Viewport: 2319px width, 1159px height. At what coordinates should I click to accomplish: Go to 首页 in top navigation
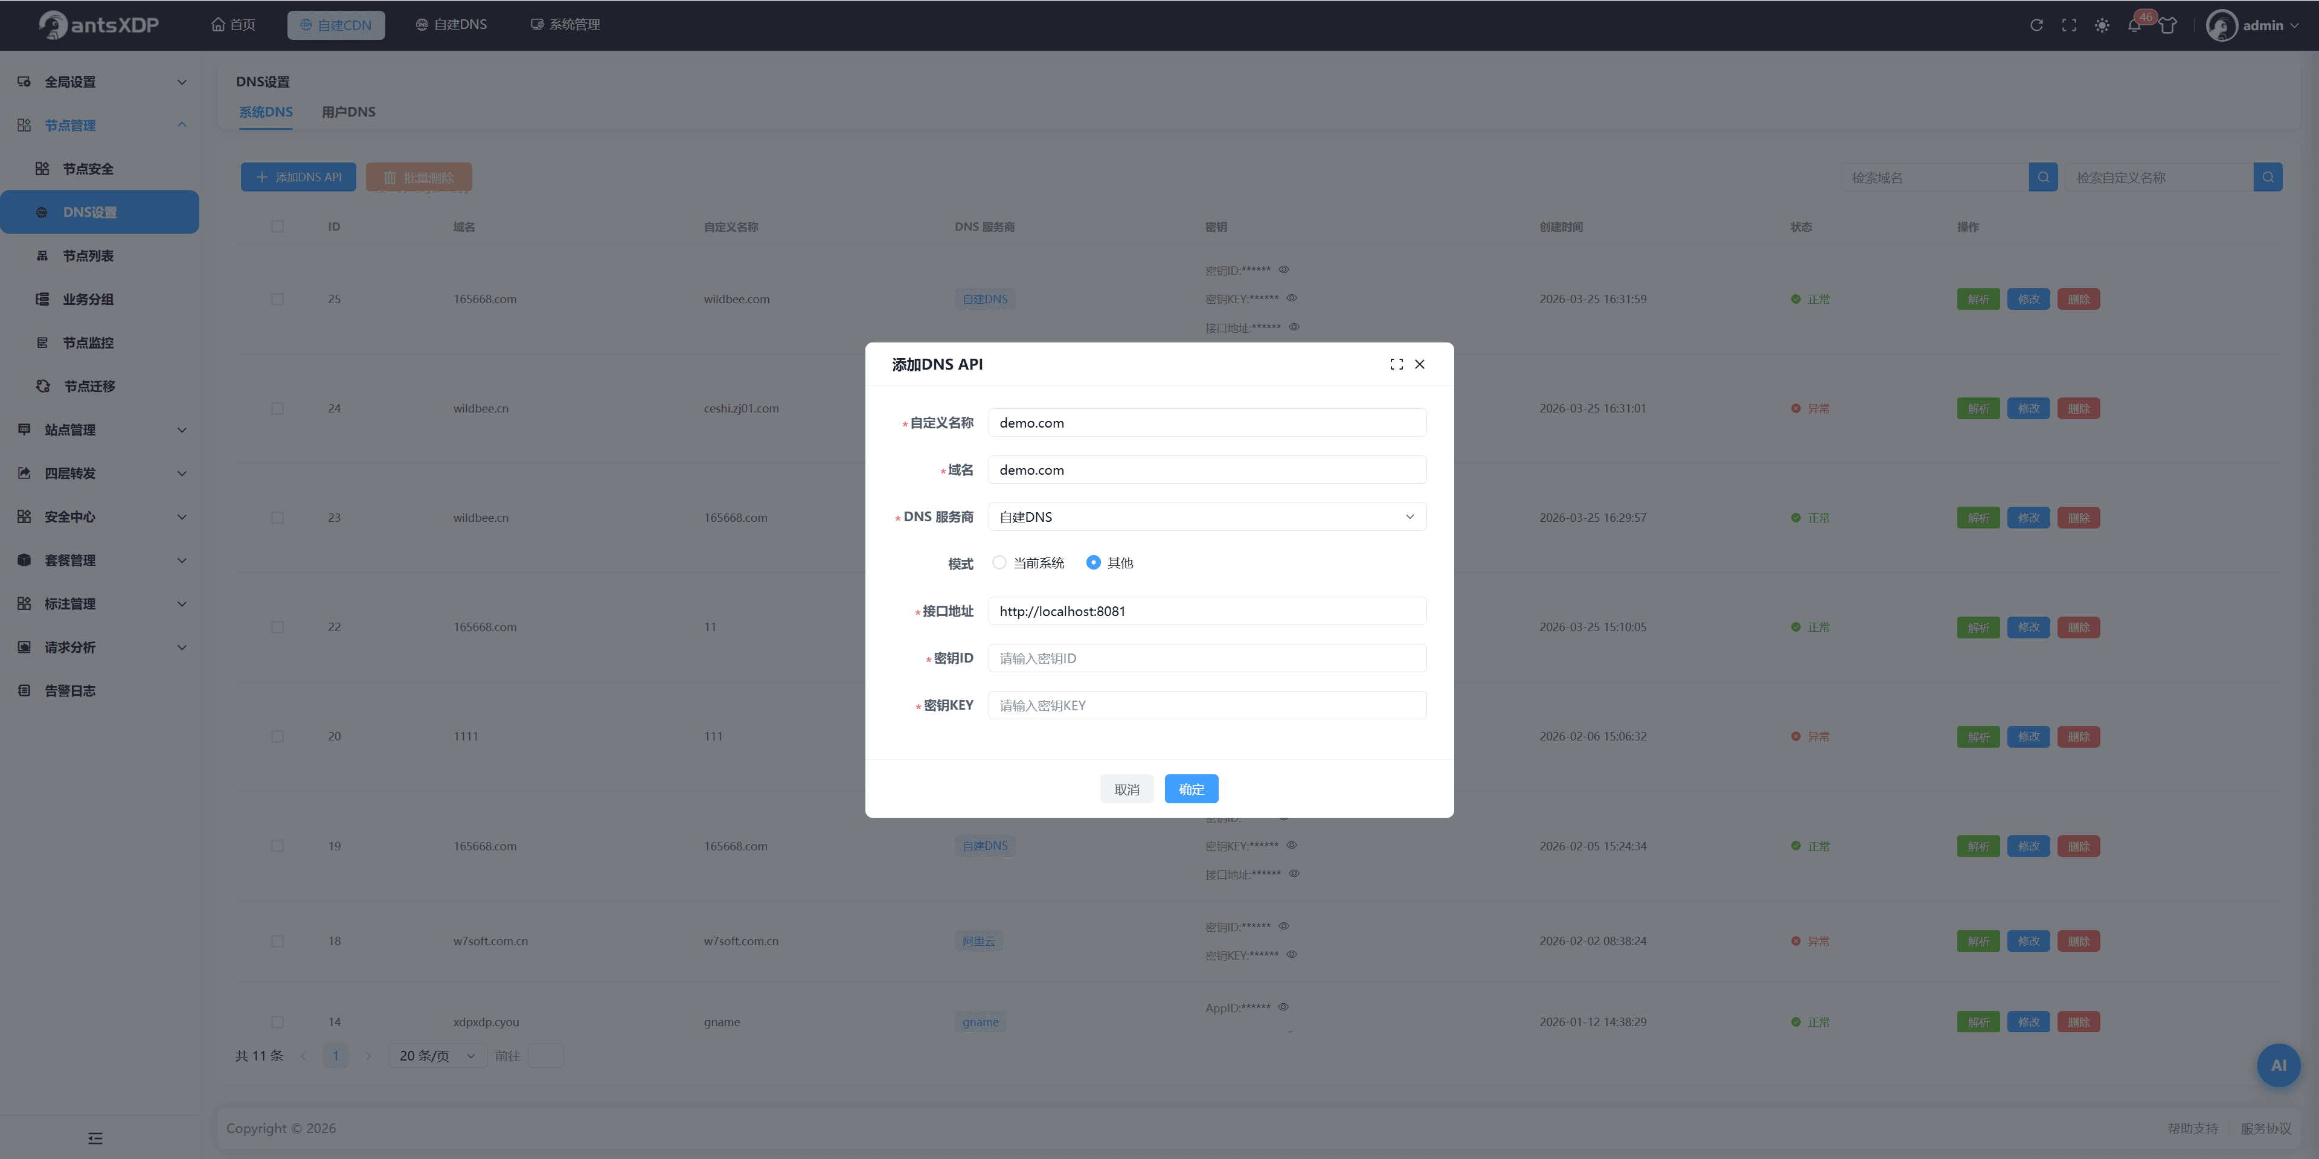point(233,25)
